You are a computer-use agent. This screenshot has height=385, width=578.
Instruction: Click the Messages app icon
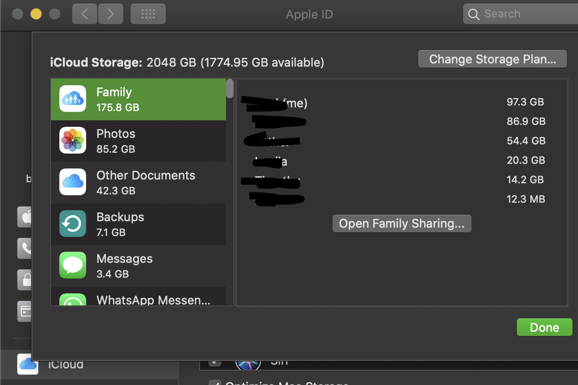click(x=73, y=265)
